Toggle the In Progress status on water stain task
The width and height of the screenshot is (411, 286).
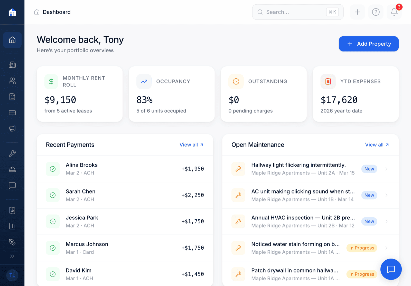coord(361,248)
